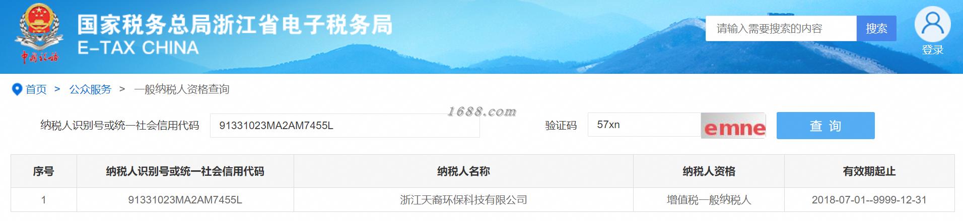The image size is (963, 221).
Task: Select the 一般纳税人资格查询 breadcrumb item
Action: [x=181, y=89]
